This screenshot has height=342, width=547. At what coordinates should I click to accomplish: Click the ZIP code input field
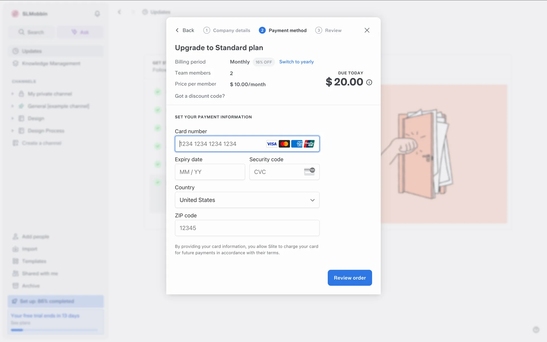247,228
